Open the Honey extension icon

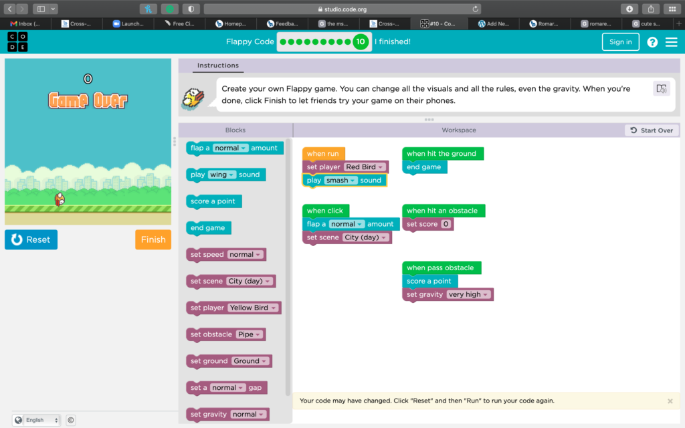point(148,9)
